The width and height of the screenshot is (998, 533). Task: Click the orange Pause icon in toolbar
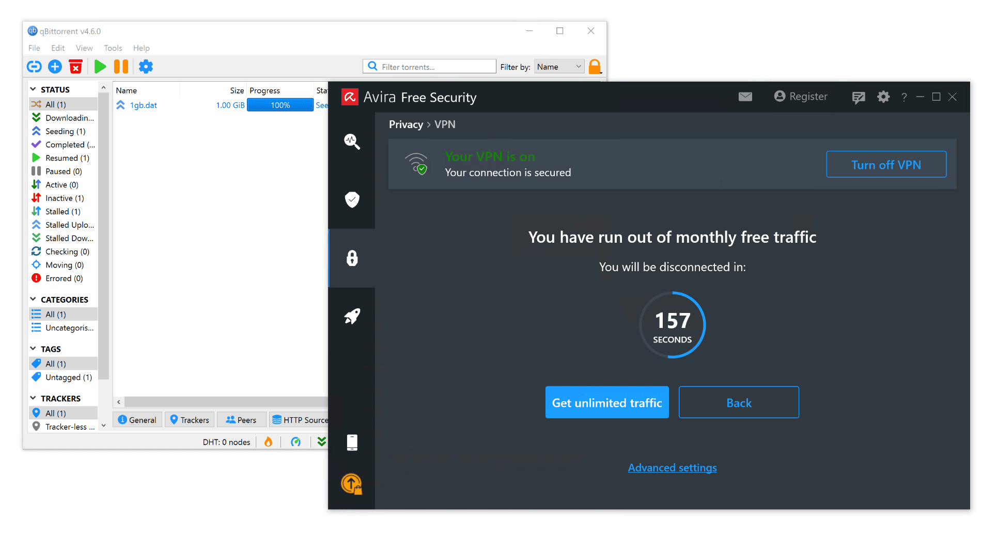[x=121, y=67]
